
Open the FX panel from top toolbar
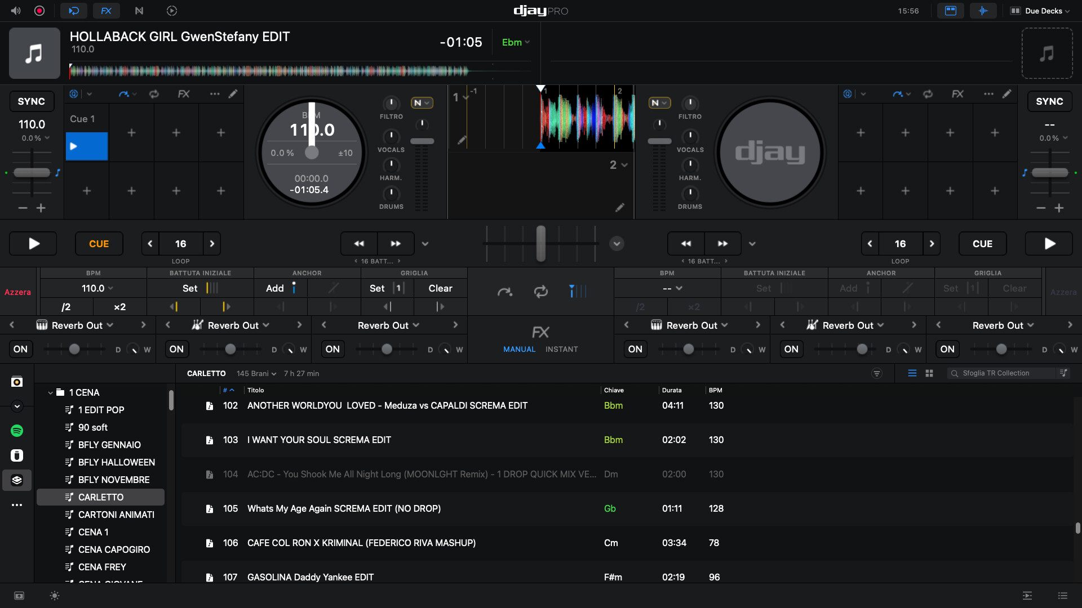pos(107,11)
